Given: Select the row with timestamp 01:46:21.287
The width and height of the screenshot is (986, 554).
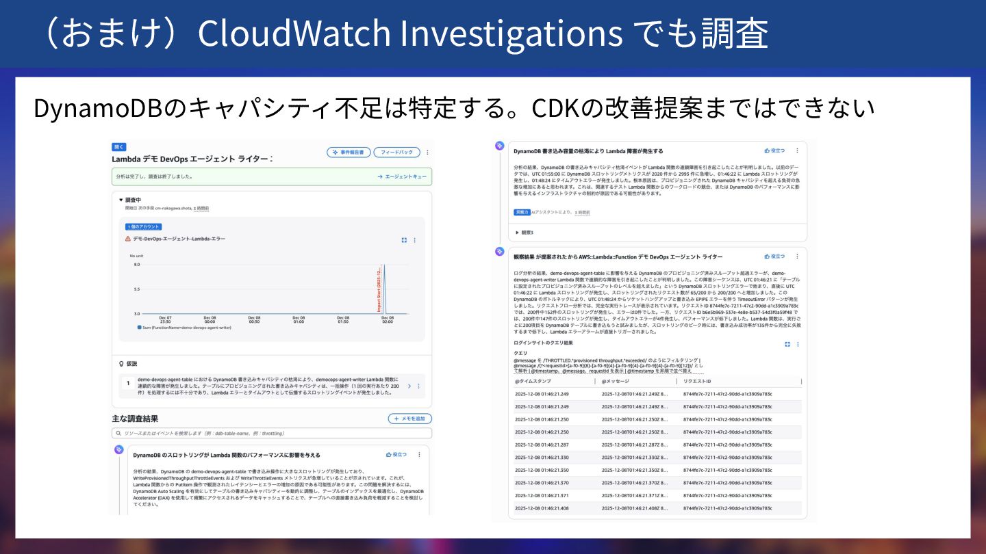Looking at the screenshot, I should click(x=657, y=445).
